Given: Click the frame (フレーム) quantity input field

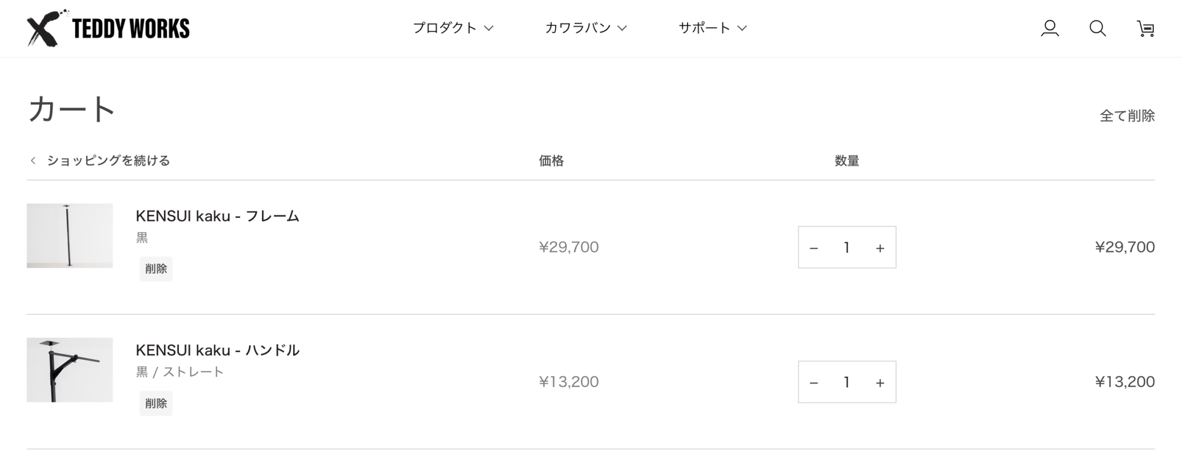Looking at the screenshot, I should [x=846, y=248].
